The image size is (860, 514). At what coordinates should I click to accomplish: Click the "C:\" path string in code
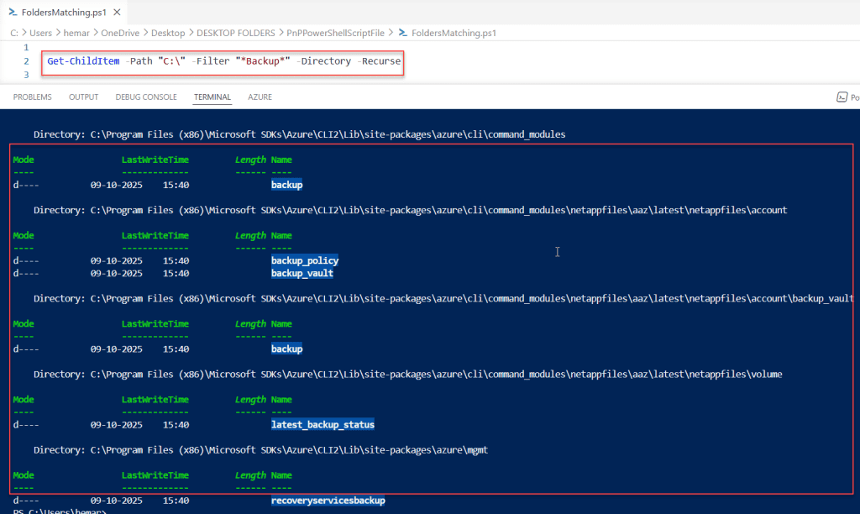[171, 60]
